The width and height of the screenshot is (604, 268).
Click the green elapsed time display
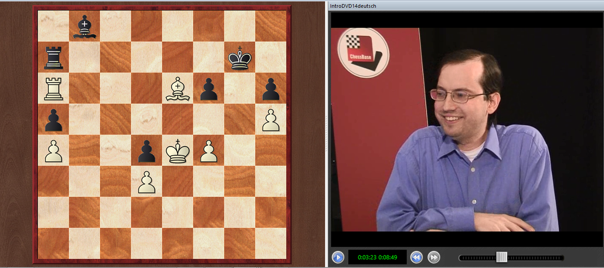pyautogui.click(x=377, y=257)
